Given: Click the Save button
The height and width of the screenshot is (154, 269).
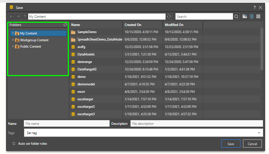Looking at the screenshot, I should point(230,144).
